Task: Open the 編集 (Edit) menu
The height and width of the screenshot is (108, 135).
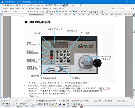Action: 12,8
